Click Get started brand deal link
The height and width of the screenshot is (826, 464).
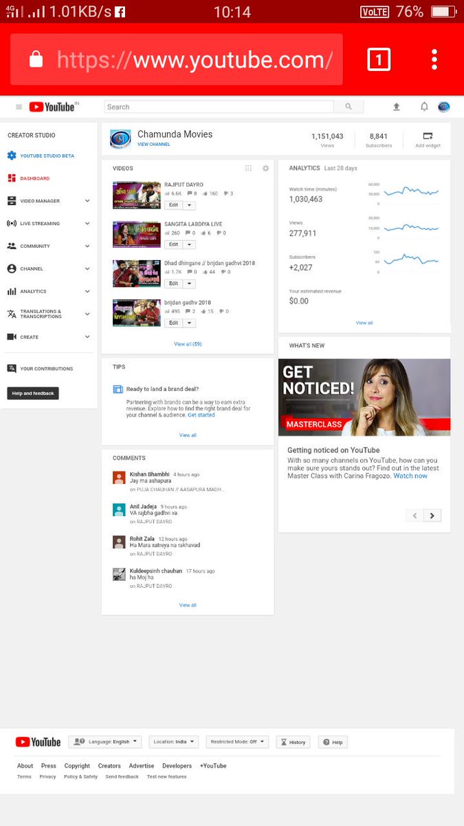tap(201, 415)
